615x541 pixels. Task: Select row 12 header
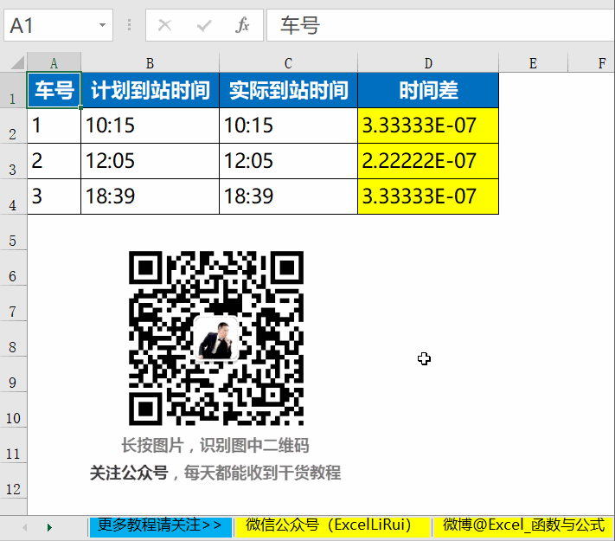(x=13, y=480)
